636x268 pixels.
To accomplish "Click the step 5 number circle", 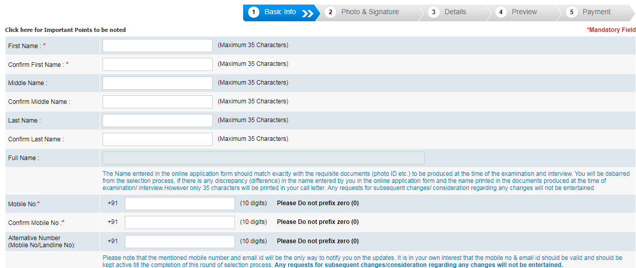I will tap(572, 12).
